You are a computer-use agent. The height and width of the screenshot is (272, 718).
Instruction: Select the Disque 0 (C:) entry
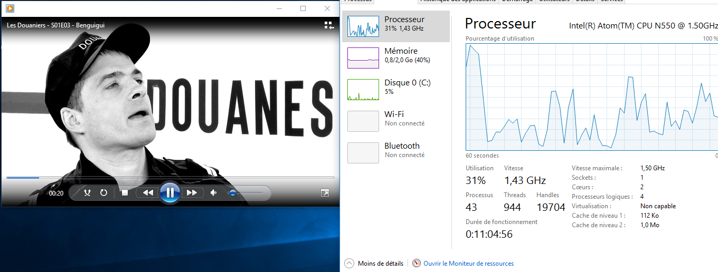point(396,90)
